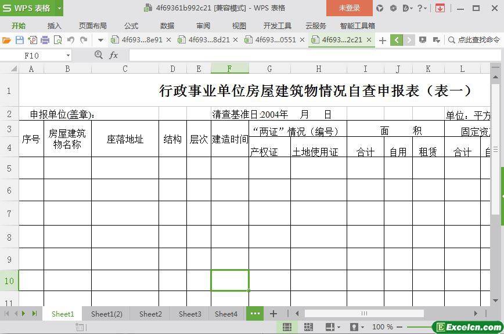Viewport: 504px width, 334px height.
Task: Click the Print icon in quick toolbar
Action: pyautogui.click(x=45, y=40)
